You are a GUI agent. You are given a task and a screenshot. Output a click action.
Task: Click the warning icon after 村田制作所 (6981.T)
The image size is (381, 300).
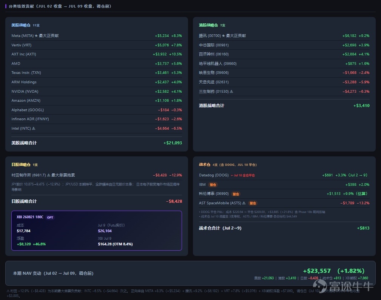click(49, 175)
